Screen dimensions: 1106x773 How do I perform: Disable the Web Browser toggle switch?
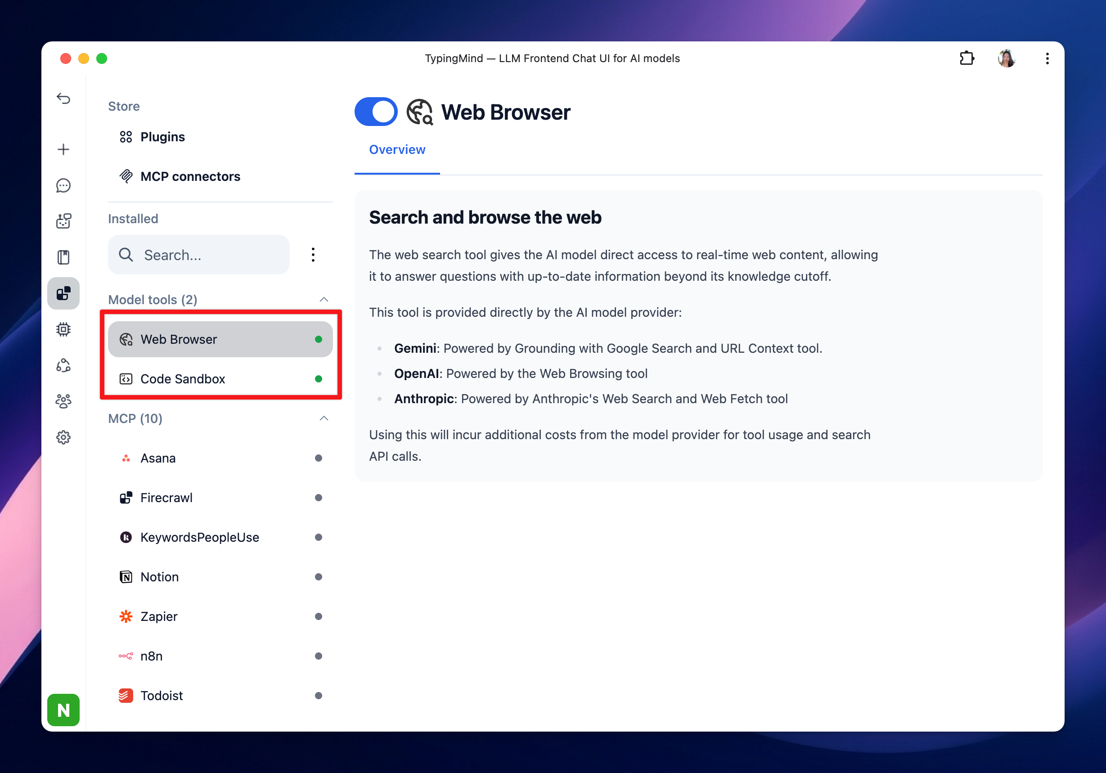coord(376,112)
